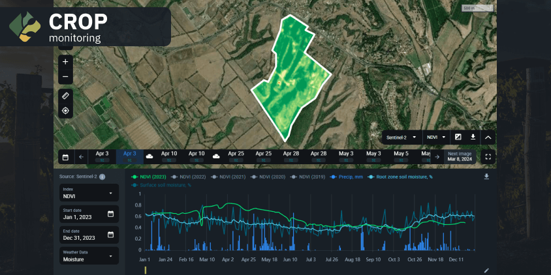The image size is (551, 275).
Task: Zoom in on the map
Action: [x=65, y=62]
